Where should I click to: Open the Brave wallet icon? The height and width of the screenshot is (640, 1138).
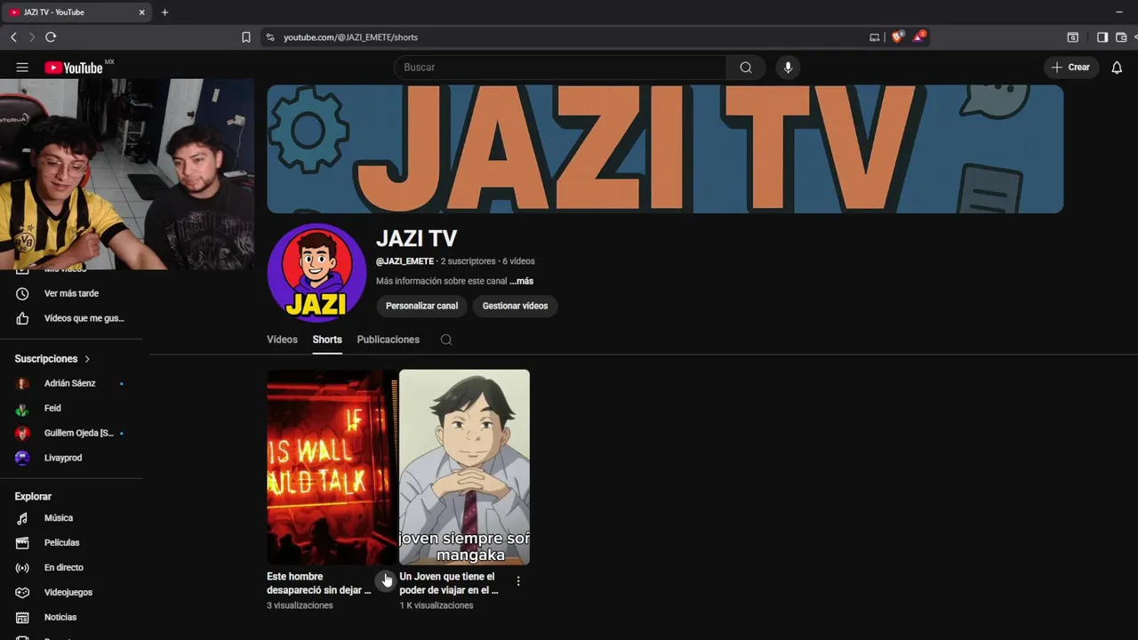coord(1121,37)
